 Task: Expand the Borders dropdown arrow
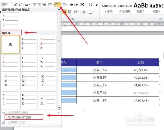pyautogui.click(x=93, y=12)
